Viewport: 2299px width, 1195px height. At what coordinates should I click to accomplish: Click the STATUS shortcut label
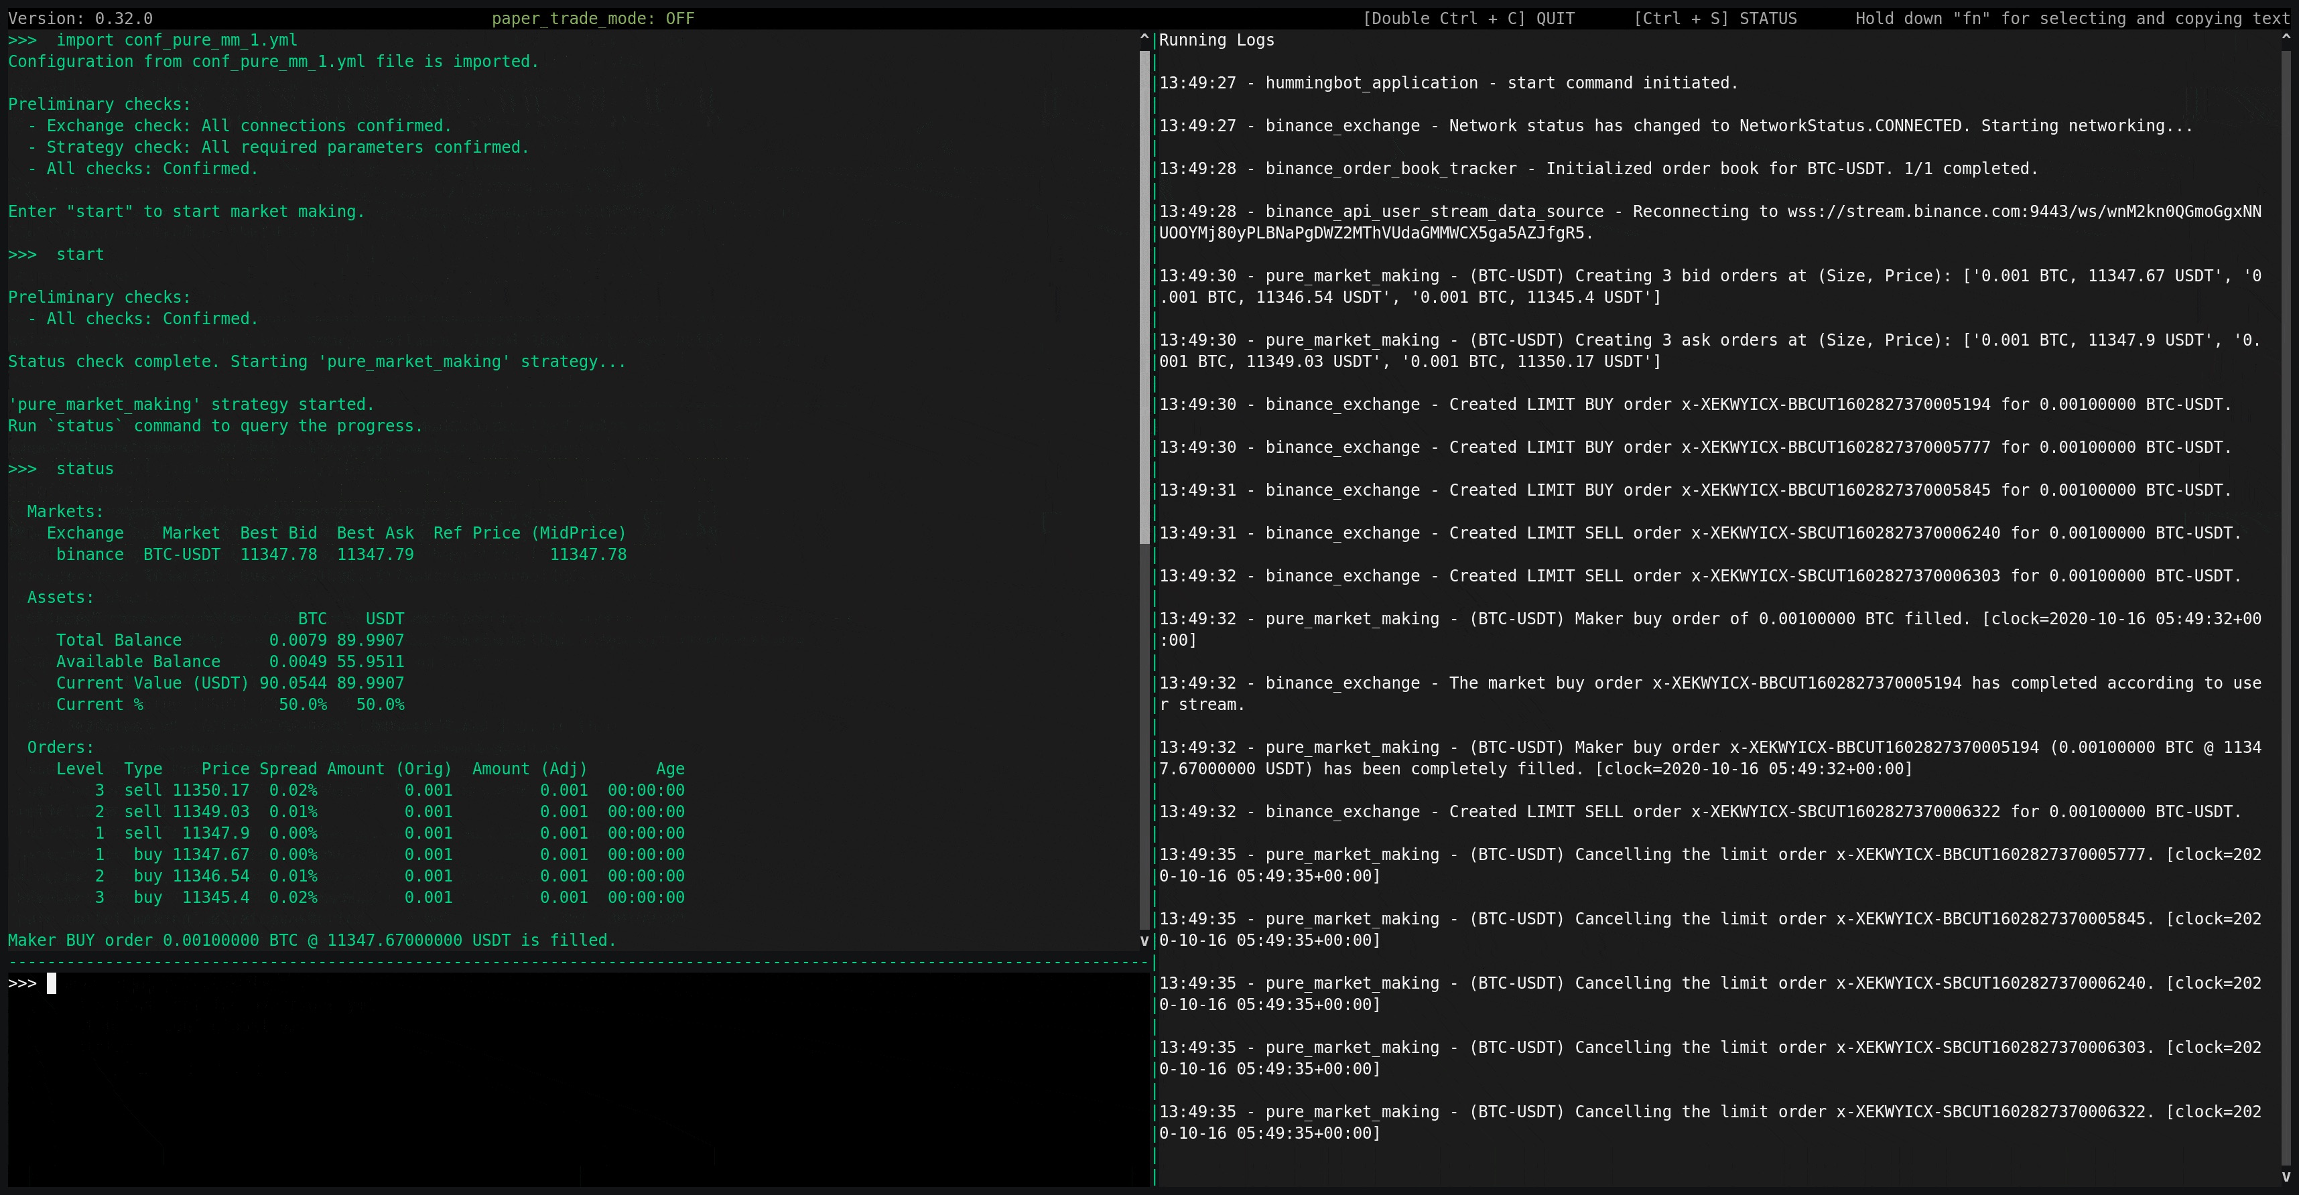click(x=1715, y=19)
